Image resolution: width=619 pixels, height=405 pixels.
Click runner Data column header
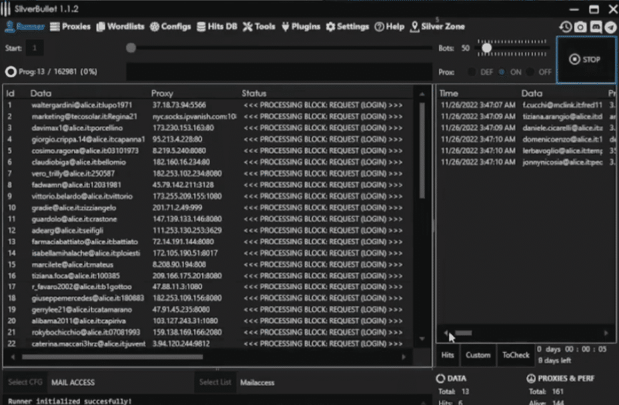coord(41,93)
